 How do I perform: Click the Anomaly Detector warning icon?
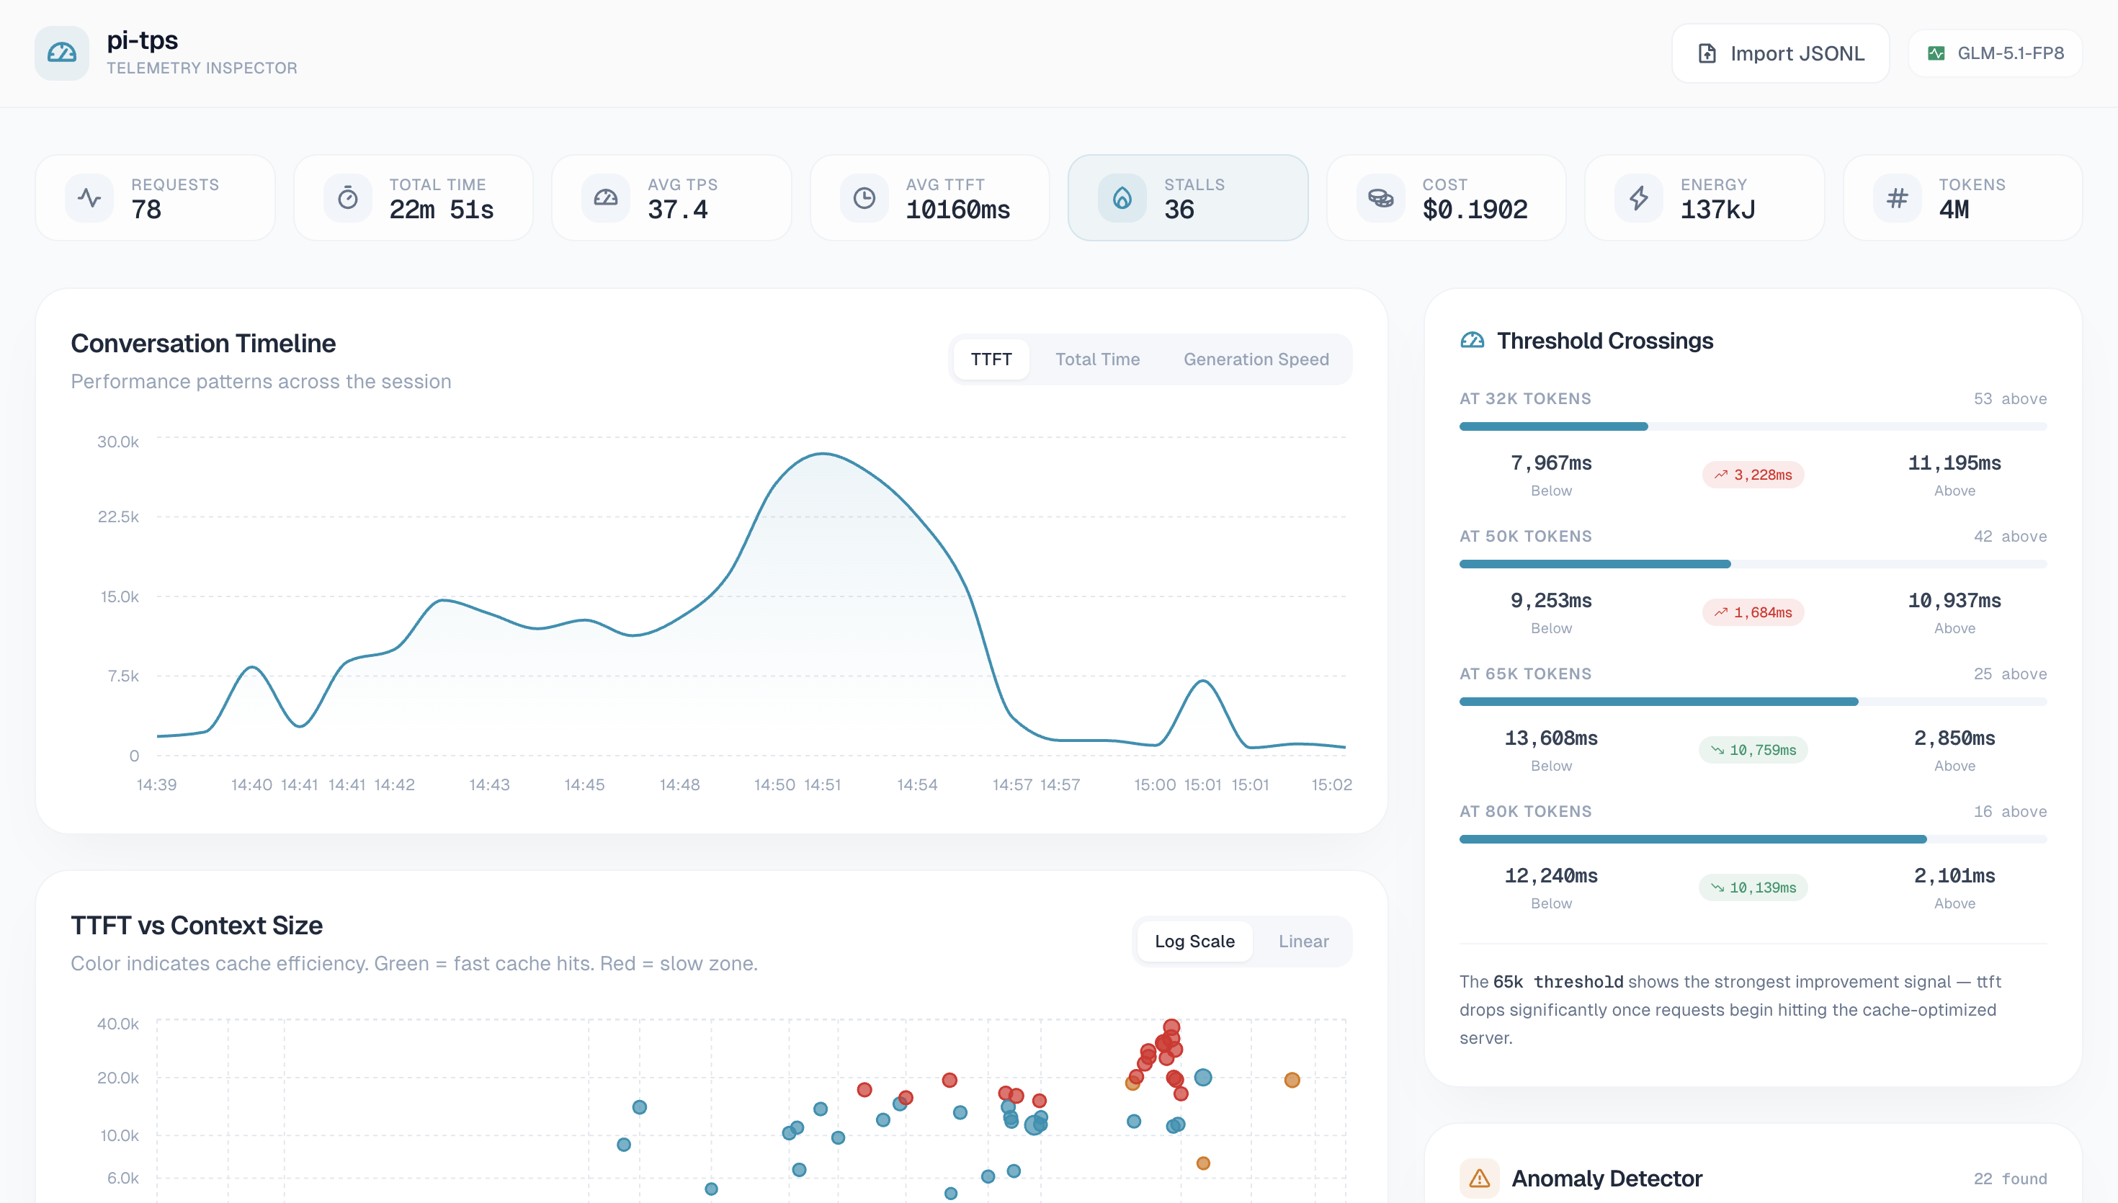pos(1480,1179)
